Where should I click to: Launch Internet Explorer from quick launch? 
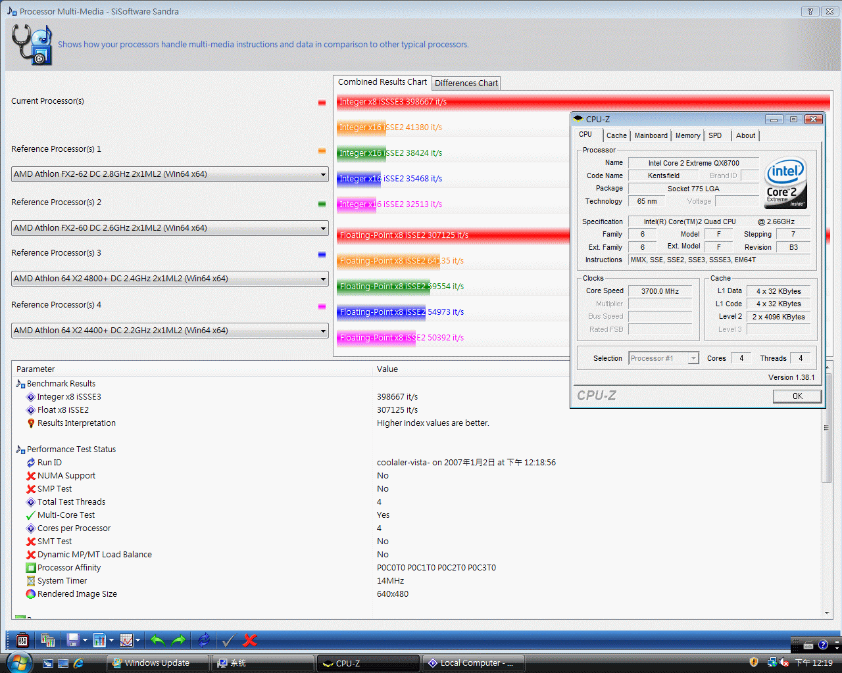pos(78,663)
